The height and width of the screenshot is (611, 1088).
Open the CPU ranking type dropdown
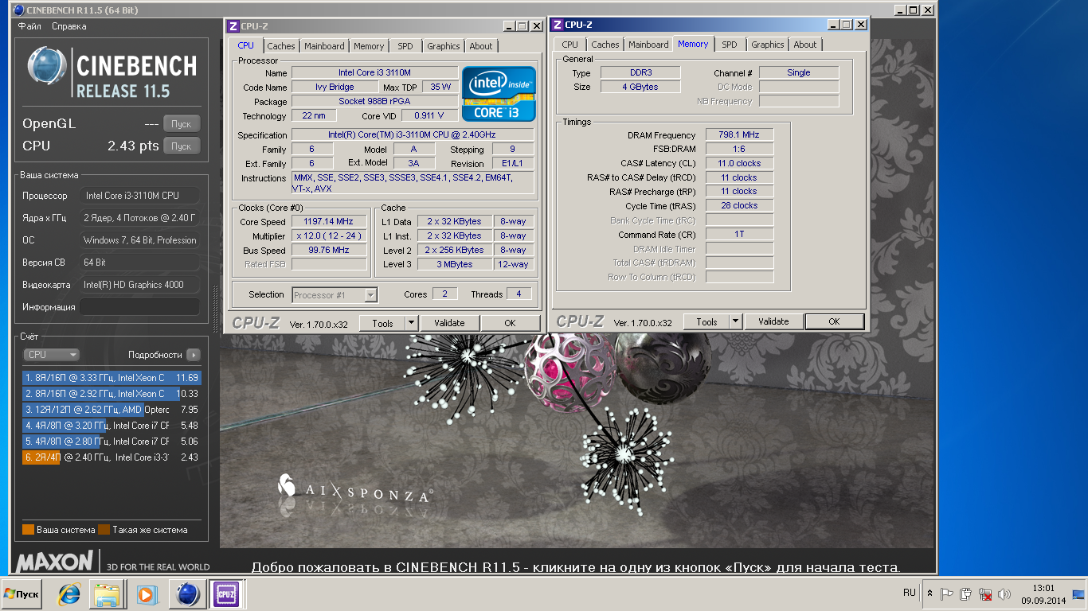51,355
